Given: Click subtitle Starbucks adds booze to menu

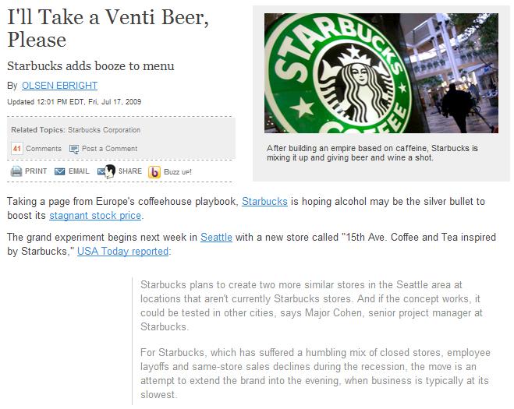Looking at the screenshot, I should [x=90, y=65].
